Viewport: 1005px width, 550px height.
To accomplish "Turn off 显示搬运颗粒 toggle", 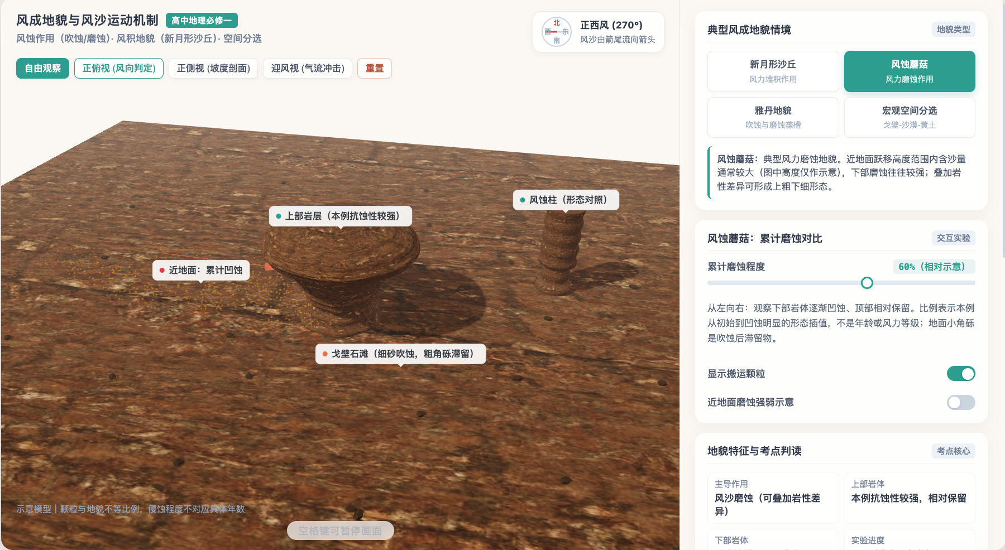I will pos(961,374).
